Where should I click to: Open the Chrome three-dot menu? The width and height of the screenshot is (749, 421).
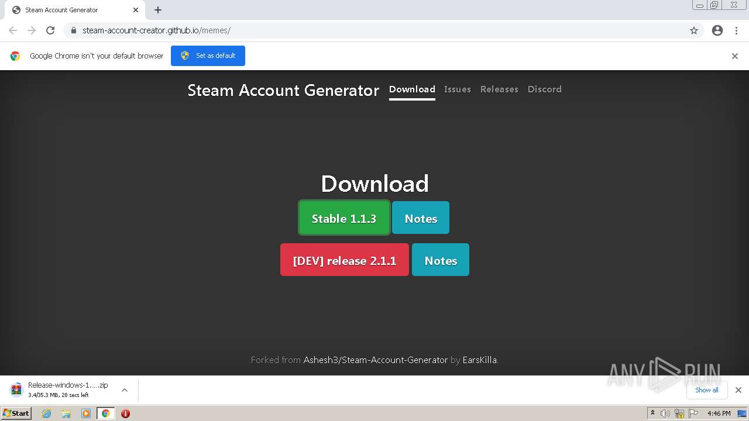click(737, 30)
